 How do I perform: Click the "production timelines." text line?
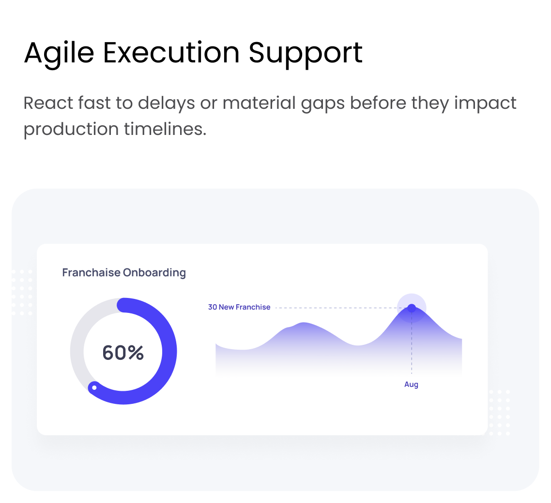pos(115,129)
